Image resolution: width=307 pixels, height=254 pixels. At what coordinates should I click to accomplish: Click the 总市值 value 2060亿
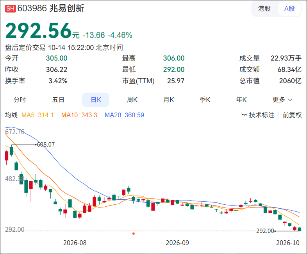[x=290, y=81]
